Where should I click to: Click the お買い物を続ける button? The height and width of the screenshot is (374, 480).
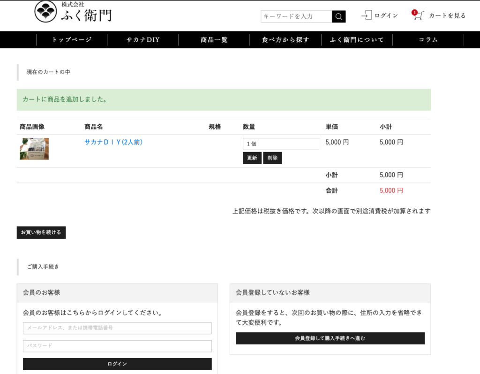[x=41, y=232]
